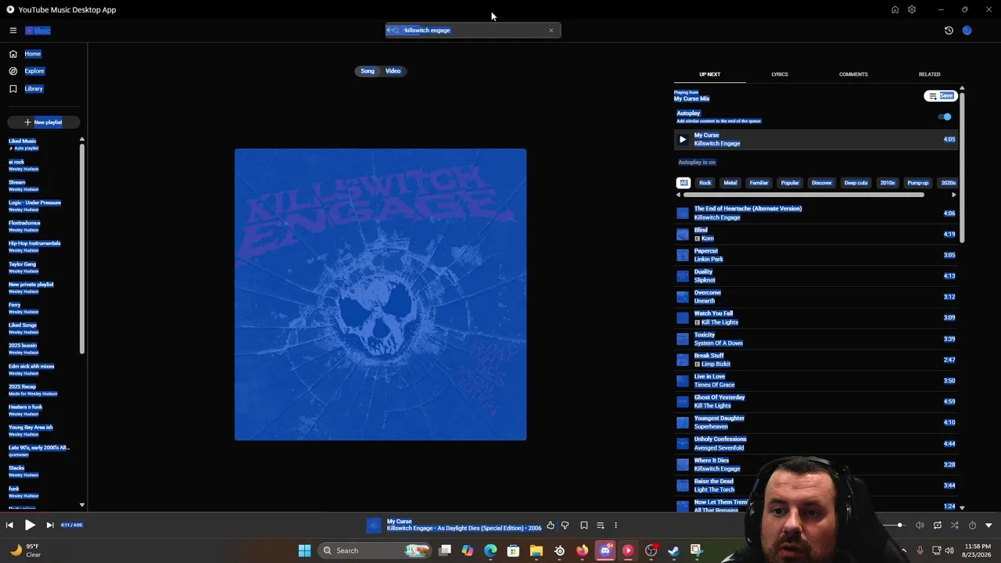Save the queue to a playlist

click(x=940, y=96)
